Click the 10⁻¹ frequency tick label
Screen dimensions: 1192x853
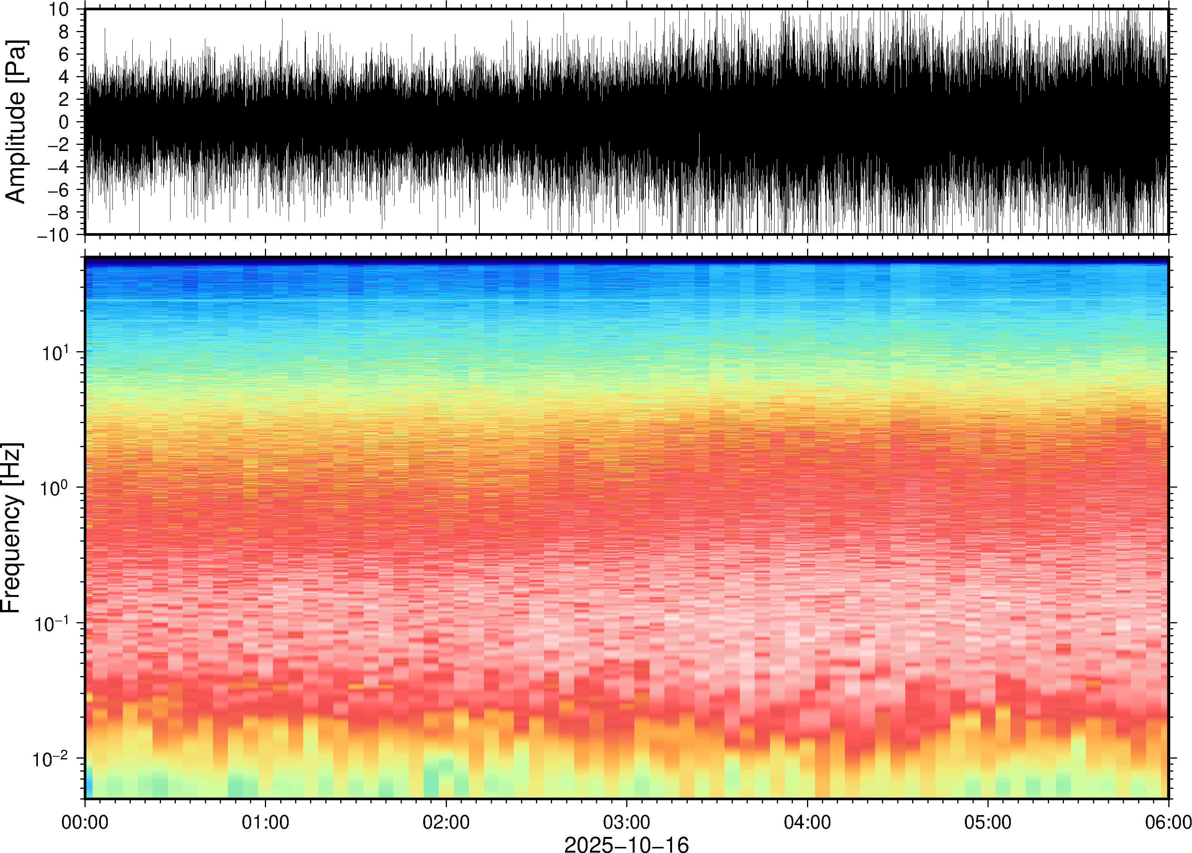pos(52,623)
